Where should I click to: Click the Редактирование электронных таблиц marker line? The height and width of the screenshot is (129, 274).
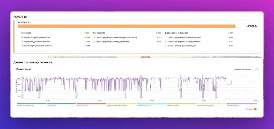tap(140, 87)
